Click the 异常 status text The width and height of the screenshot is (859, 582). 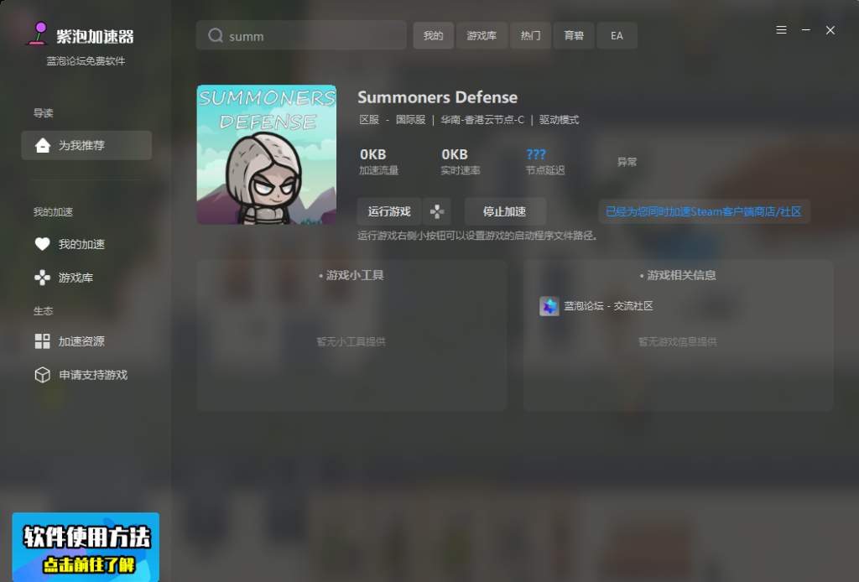pyautogui.click(x=627, y=162)
